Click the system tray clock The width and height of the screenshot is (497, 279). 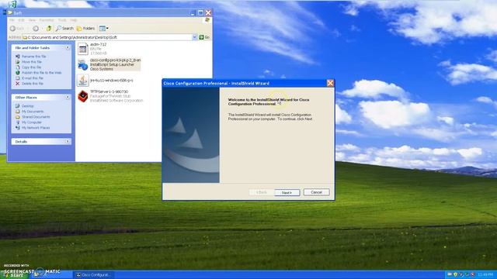[485, 274]
